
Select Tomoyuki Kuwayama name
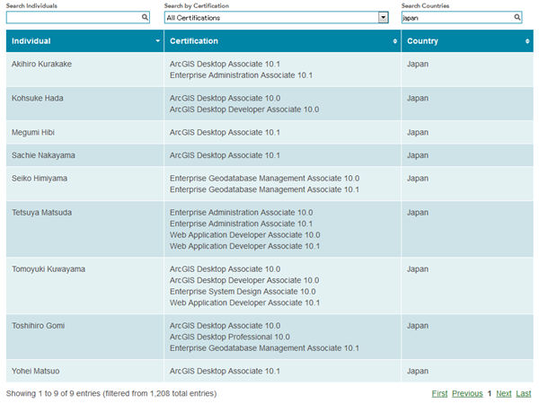point(49,269)
